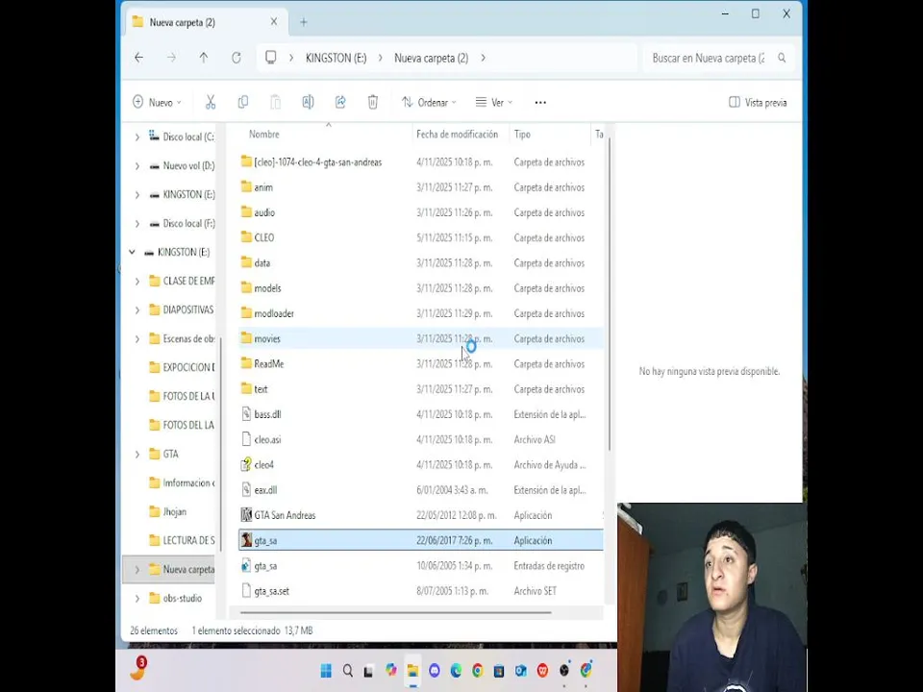
Task: Click the Rename icon in the toolbar
Action: click(308, 103)
